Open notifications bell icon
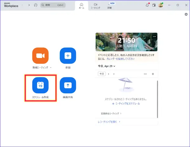Image resolution: width=190 pixels, height=147 pixels. click(x=147, y=5)
